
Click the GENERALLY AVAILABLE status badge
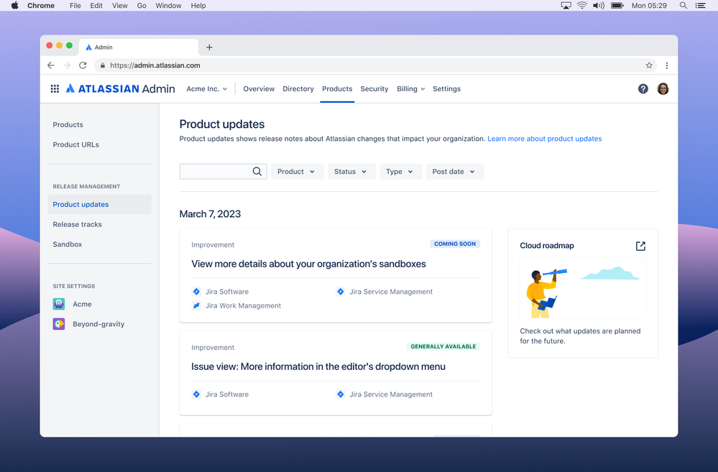pos(443,346)
